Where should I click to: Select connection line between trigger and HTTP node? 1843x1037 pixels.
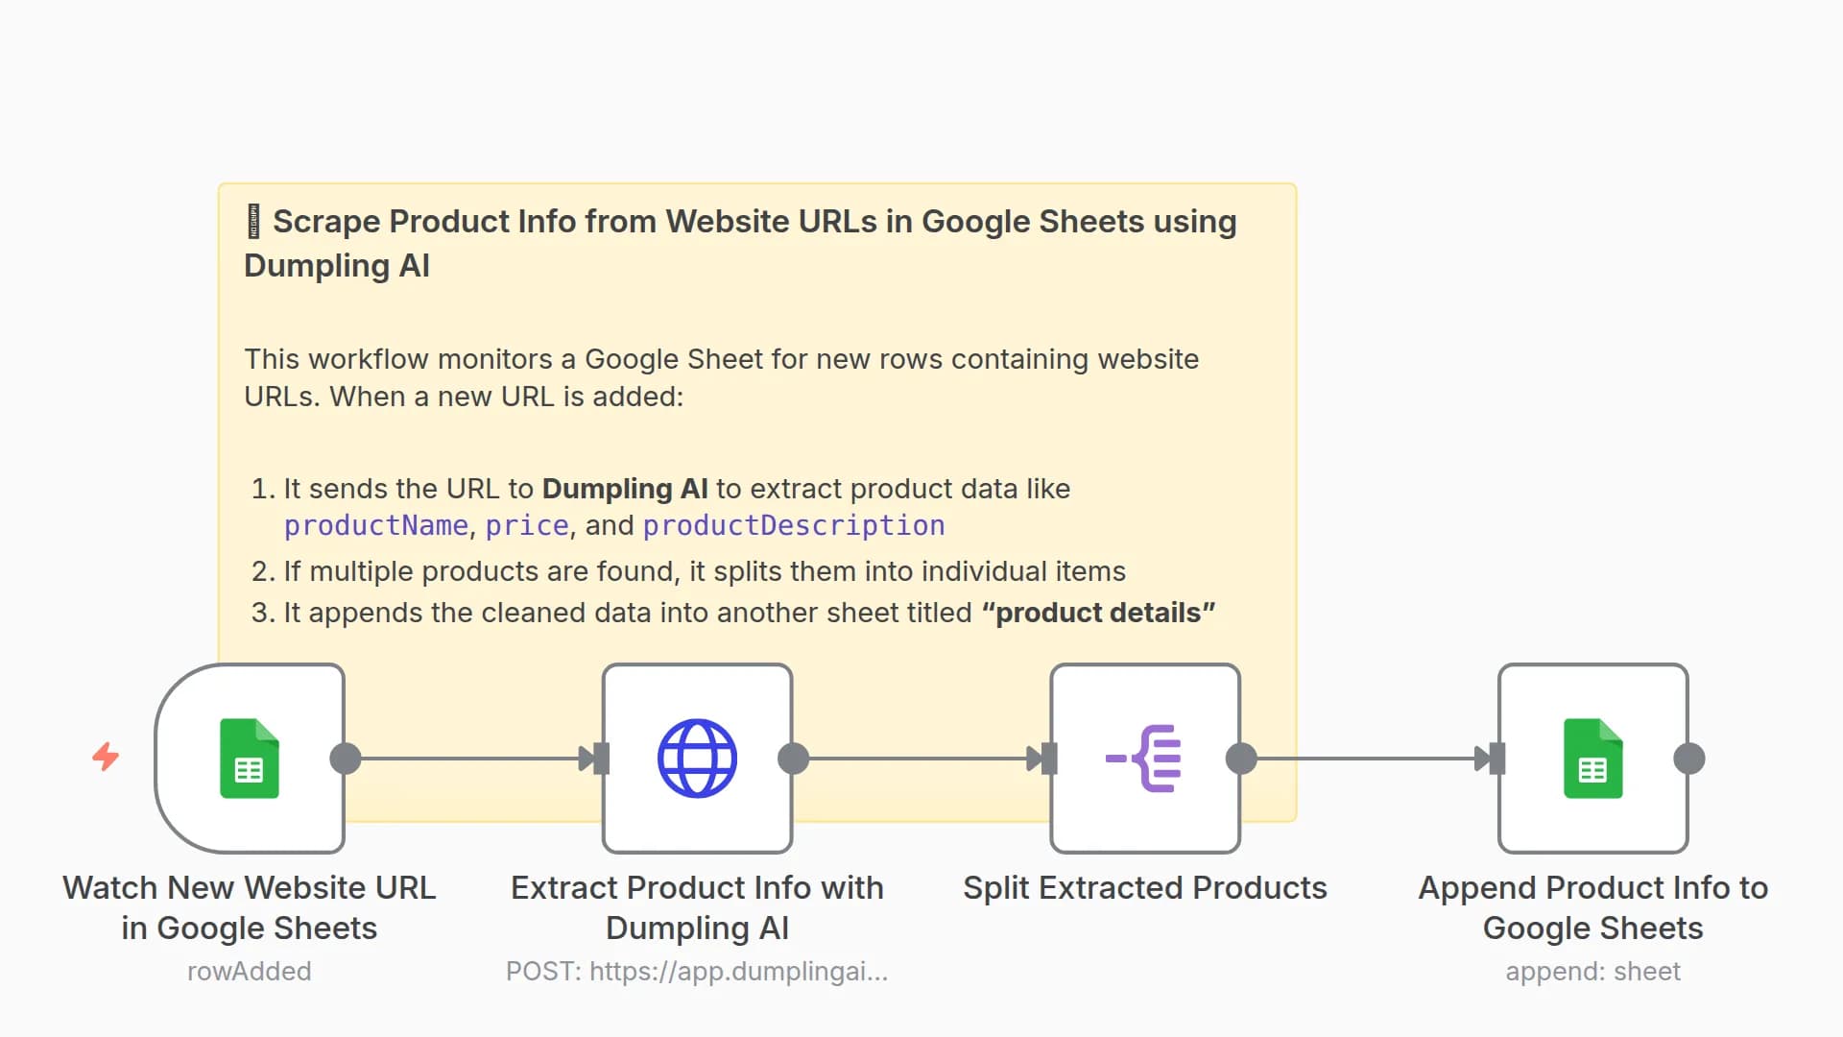(468, 759)
